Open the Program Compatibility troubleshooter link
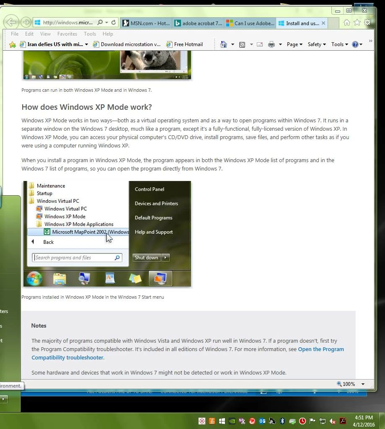Image resolution: width=385 pixels, height=429 pixels. (x=187, y=353)
